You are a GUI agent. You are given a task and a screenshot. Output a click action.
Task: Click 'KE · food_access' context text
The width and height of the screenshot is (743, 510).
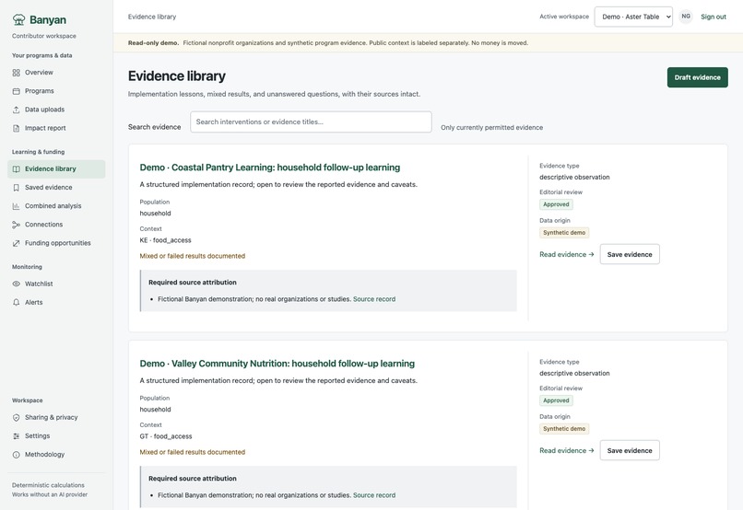coord(165,240)
